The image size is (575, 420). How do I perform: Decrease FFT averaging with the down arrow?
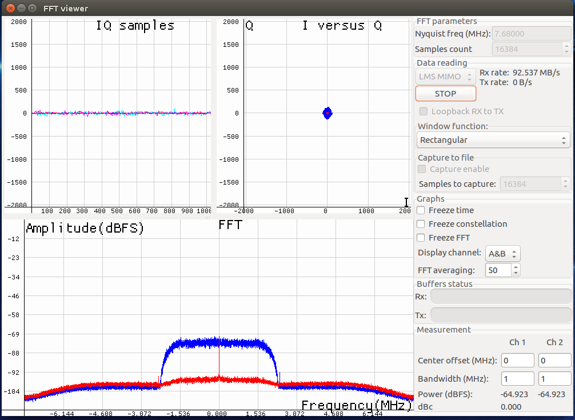516,273
